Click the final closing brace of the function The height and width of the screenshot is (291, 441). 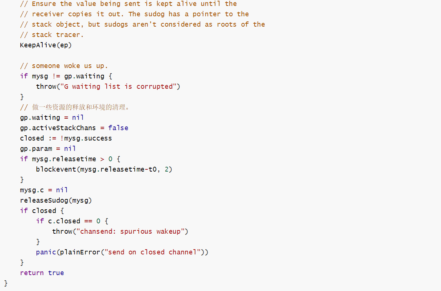point(6,284)
